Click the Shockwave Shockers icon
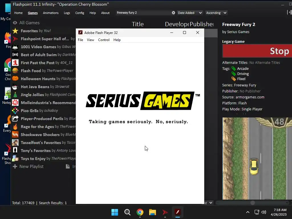The image size is (292, 219). (x=15, y=135)
